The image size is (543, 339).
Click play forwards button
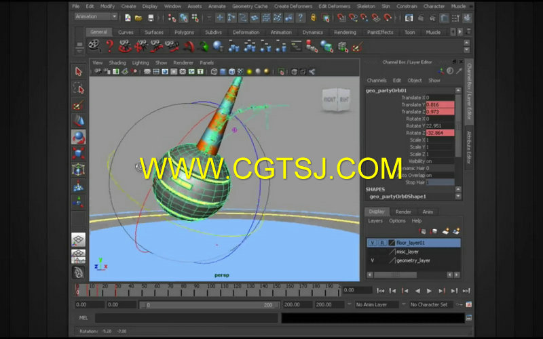[x=429, y=291]
